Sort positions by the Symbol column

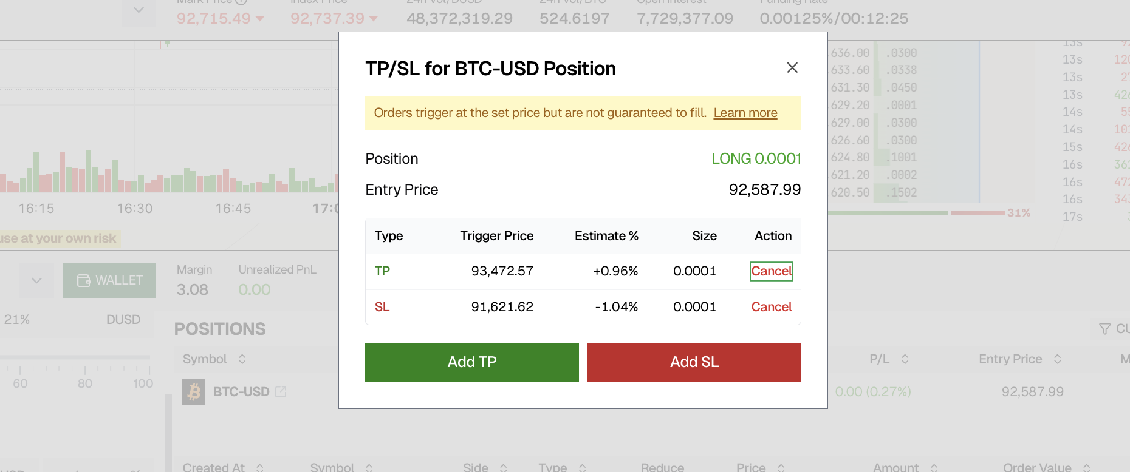click(242, 359)
